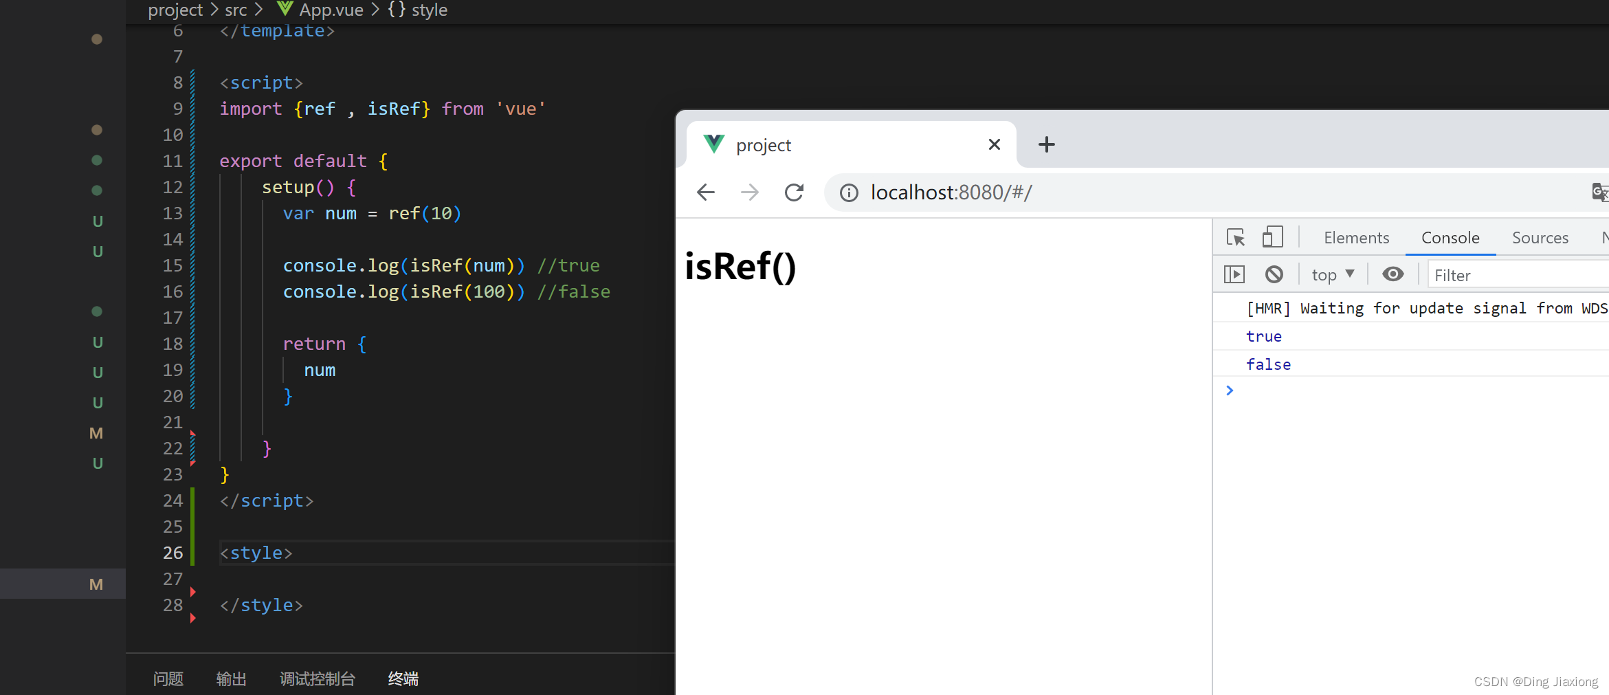Clear the console with the ban icon

tap(1274, 275)
